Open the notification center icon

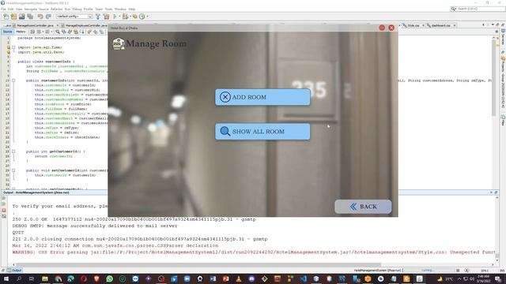(x=498, y=279)
